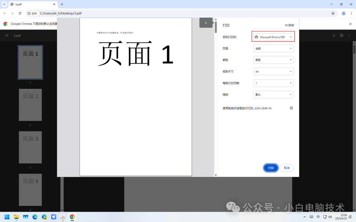The height and width of the screenshot is (222, 356).
Task: Open File Explorer from taskbar
Action: (16, 217)
